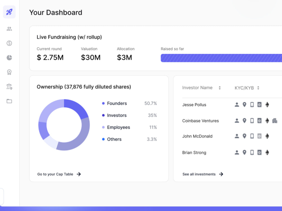Select Others legend color dot
Viewport: 282px width, 211px height.
coord(103,139)
